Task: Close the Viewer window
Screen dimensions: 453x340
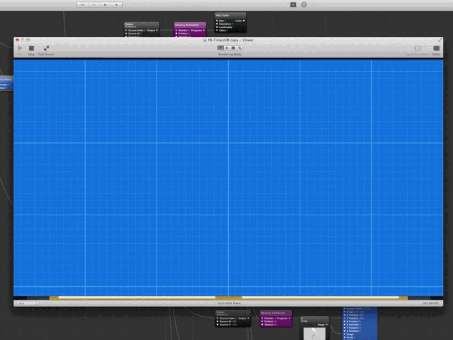Action: (x=18, y=40)
